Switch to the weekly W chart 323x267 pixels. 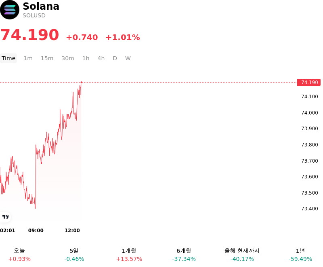[128, 58]
